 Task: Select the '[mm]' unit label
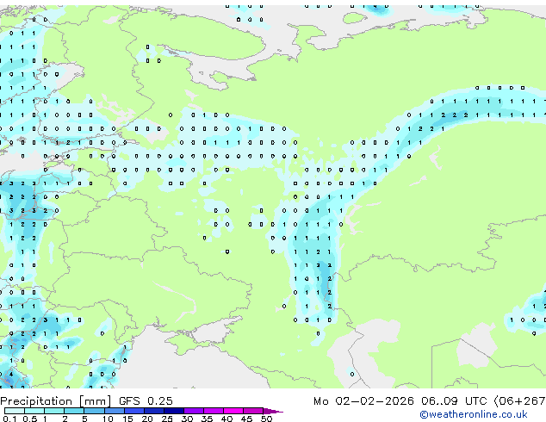click(x=95, y=401)
